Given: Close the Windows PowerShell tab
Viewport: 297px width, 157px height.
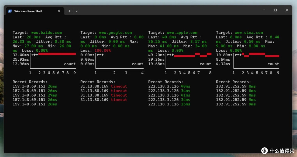Looking at the screenshot, I should tap(59, 11).
